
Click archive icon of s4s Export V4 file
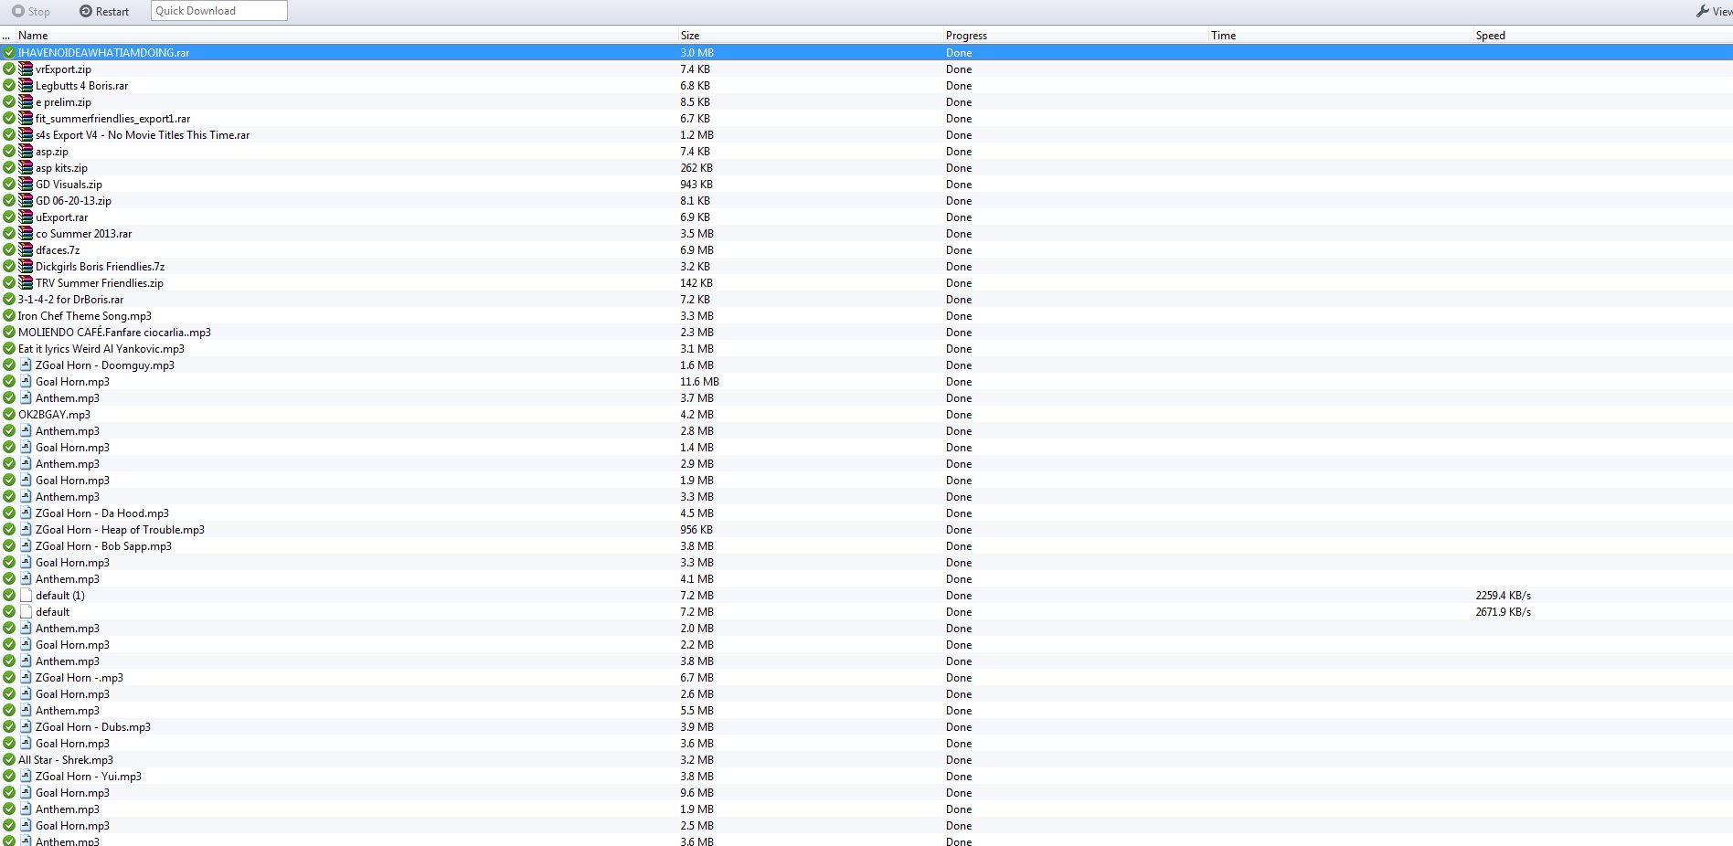click(26, 135)
